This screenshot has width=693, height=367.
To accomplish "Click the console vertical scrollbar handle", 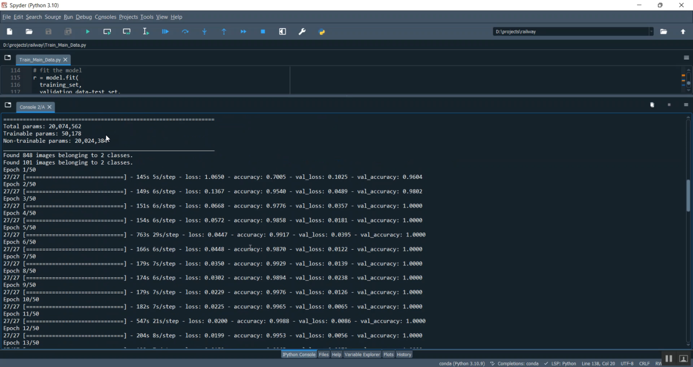I will pos(688,195).
